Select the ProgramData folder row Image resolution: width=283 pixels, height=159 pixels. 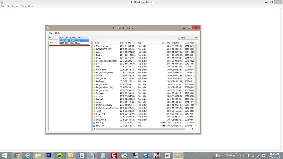tap(144, 90)
